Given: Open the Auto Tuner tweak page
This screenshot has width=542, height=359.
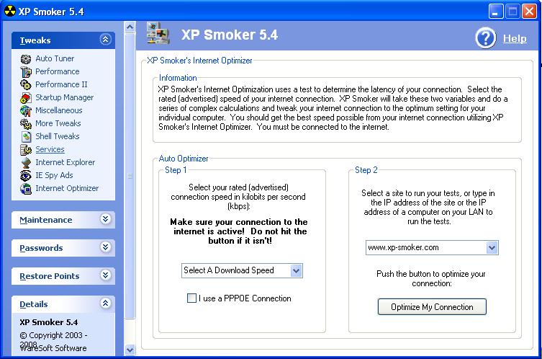Looking at the screenshot, I should click(x=55, y=58).
